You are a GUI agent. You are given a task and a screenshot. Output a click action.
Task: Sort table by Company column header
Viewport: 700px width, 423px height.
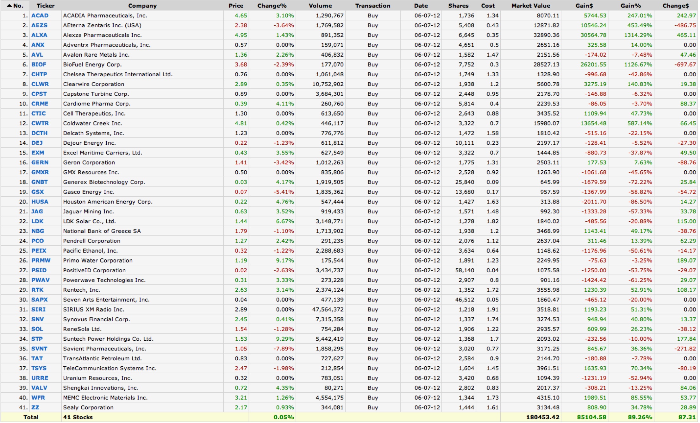point(142,6)
